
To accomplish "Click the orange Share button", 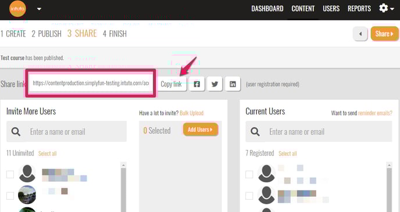I will (x=384, y=34).
